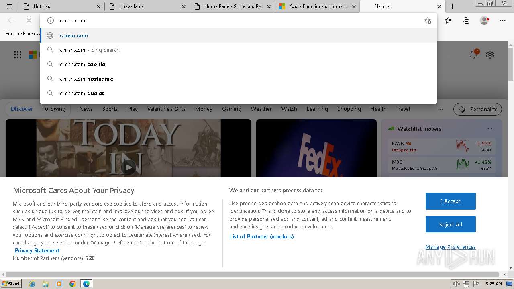Switch to Home Page Scorecard Research tab
Image resolution: width=514 pixels, height=289 pixels.
(x=232, y=6)
